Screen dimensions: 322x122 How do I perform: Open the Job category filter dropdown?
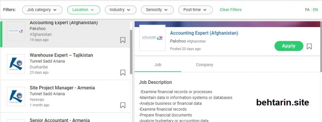point(42,10)
